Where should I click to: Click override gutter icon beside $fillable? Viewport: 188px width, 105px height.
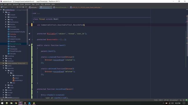coord(29,34)
